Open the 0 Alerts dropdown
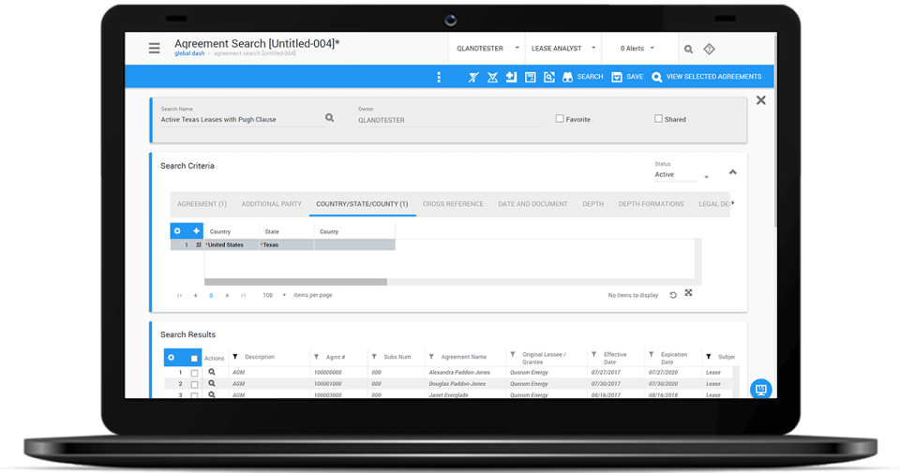 (x=637, y=49)
